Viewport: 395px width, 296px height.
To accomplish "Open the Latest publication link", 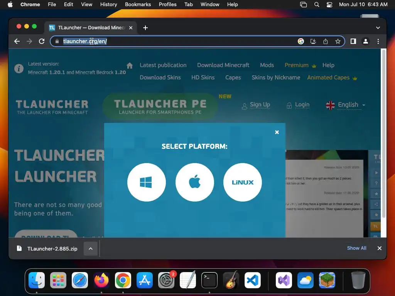I will (x=163, y=65).
